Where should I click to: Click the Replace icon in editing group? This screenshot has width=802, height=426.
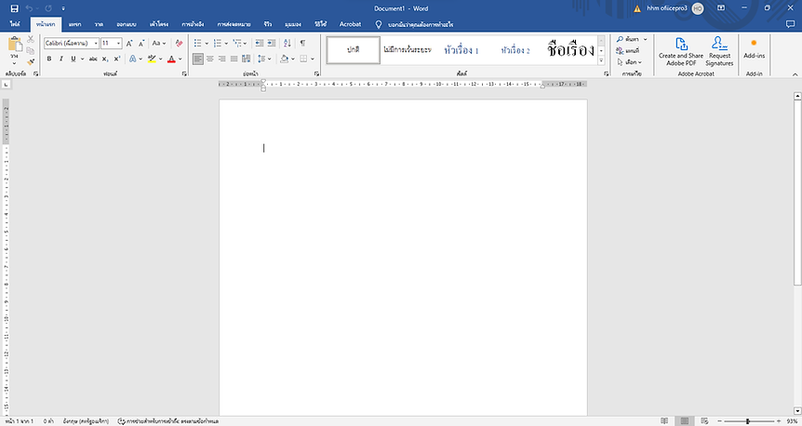click(x=628, y=50)
